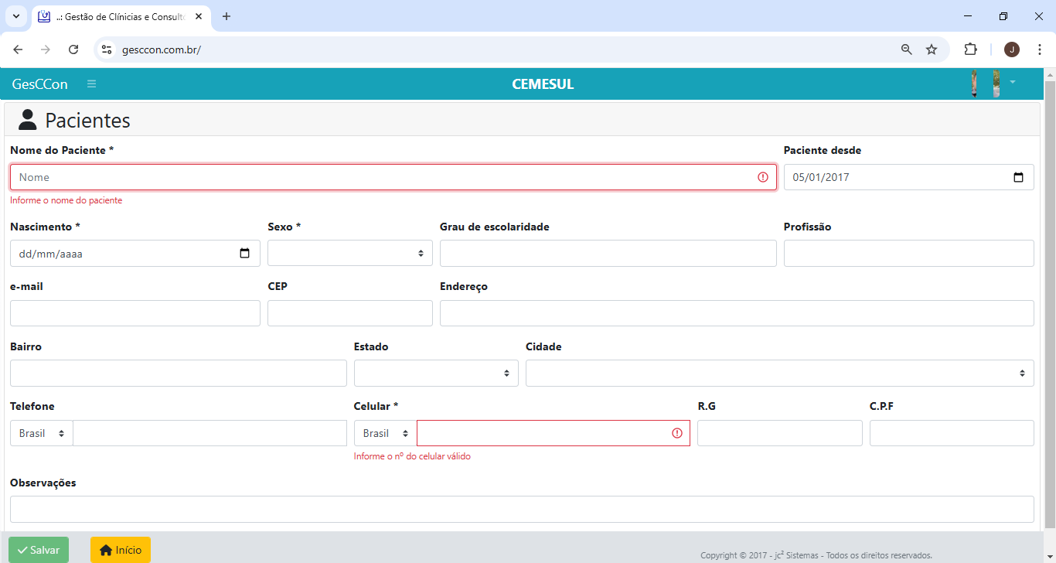The width and height of the screenshot is (1056, 563).
Task: Click the zoom magnifier icon in address bar
Action: [x=907, y=49]
